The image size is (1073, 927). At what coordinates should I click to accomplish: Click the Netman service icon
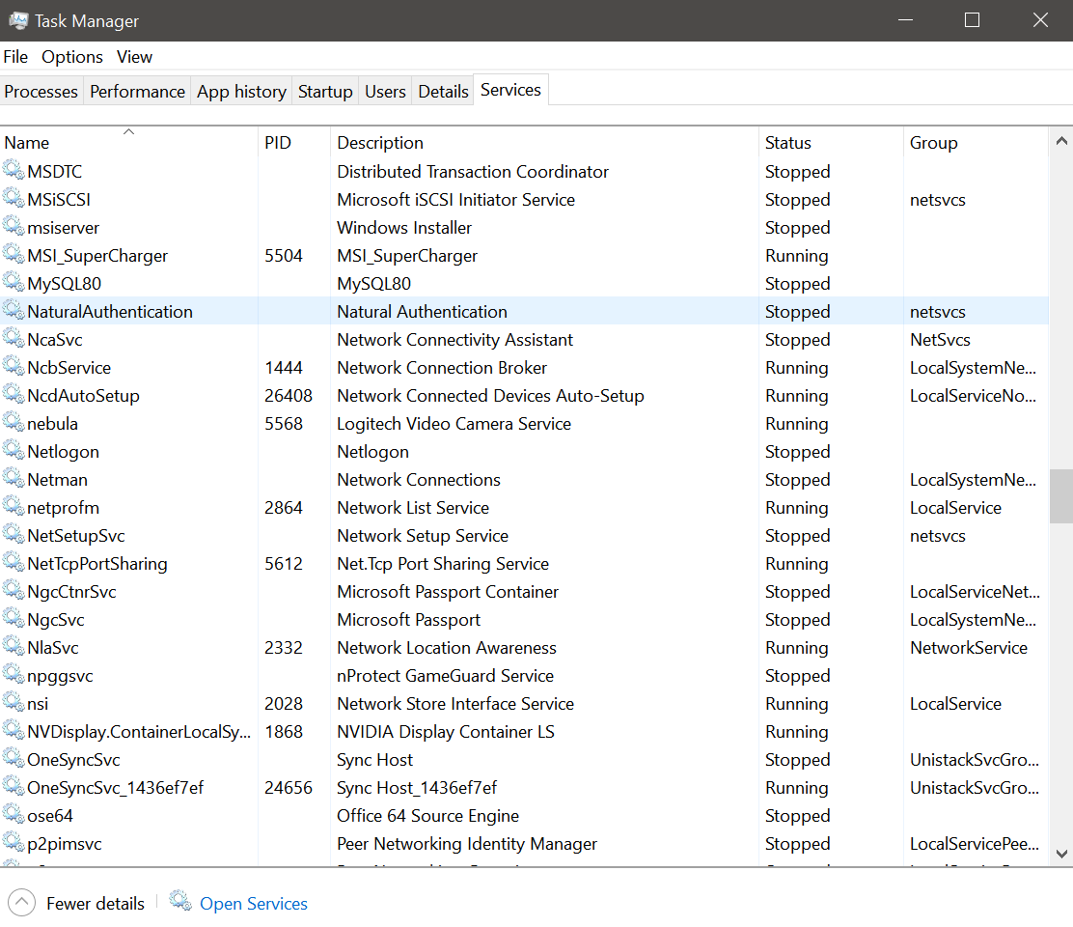[14, 479]
